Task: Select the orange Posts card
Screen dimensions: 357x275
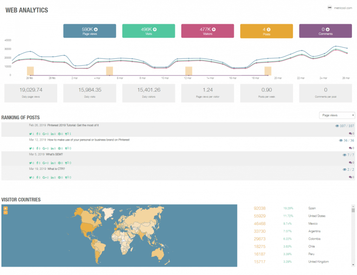Action: tap(267, 31)
